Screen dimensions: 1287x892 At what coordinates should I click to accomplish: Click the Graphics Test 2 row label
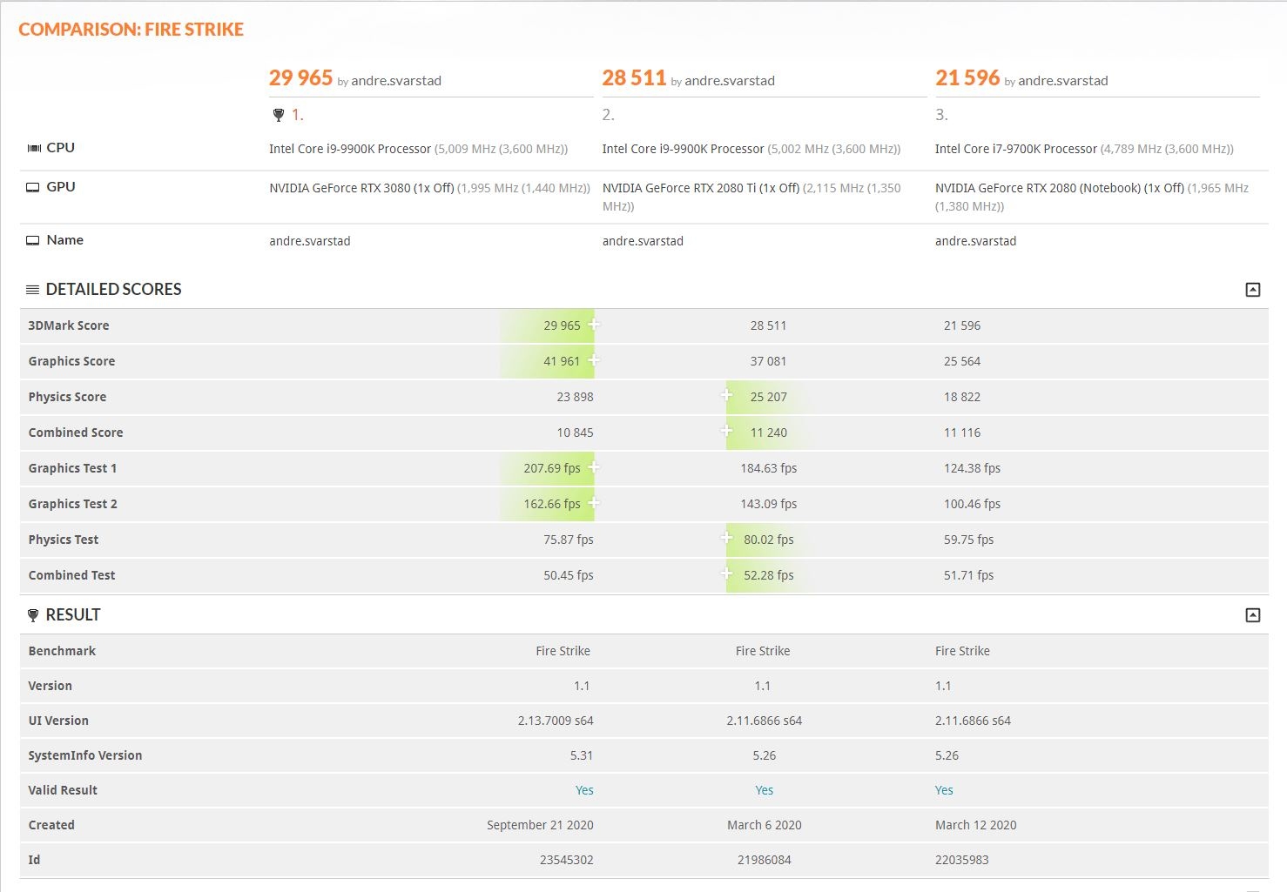(x=72, y=504)
